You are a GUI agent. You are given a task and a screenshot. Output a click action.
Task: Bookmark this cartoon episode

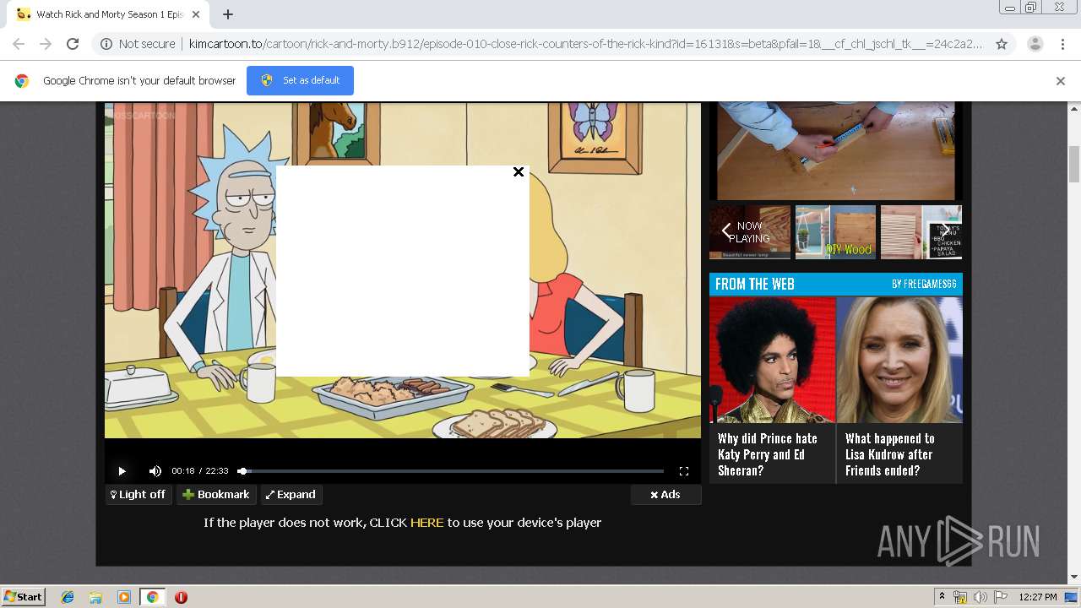point(216,495)
